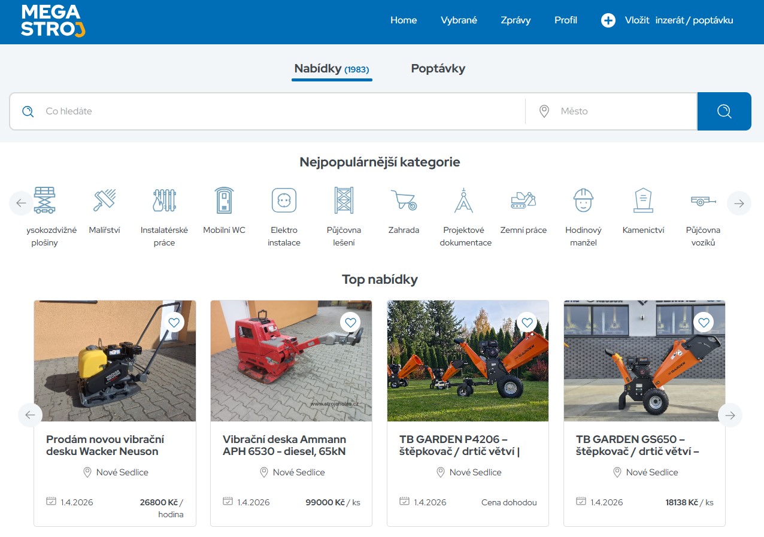
Task: Select the Půjčovna lešení scaffolding icon
Action: pos(344,200)
